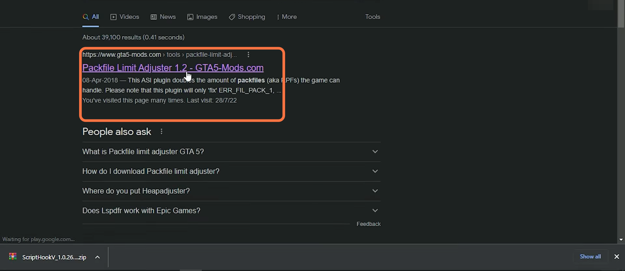The height and width of the screenshot is (271, 625).
Task: Expand 'What is Packfile limit adjuster GTA 5?'
Action: 231,152
